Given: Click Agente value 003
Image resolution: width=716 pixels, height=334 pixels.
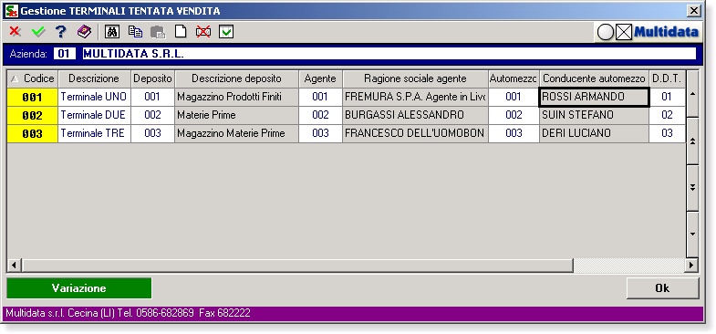Looking at the screenshot, I should [x=320, y=133].
